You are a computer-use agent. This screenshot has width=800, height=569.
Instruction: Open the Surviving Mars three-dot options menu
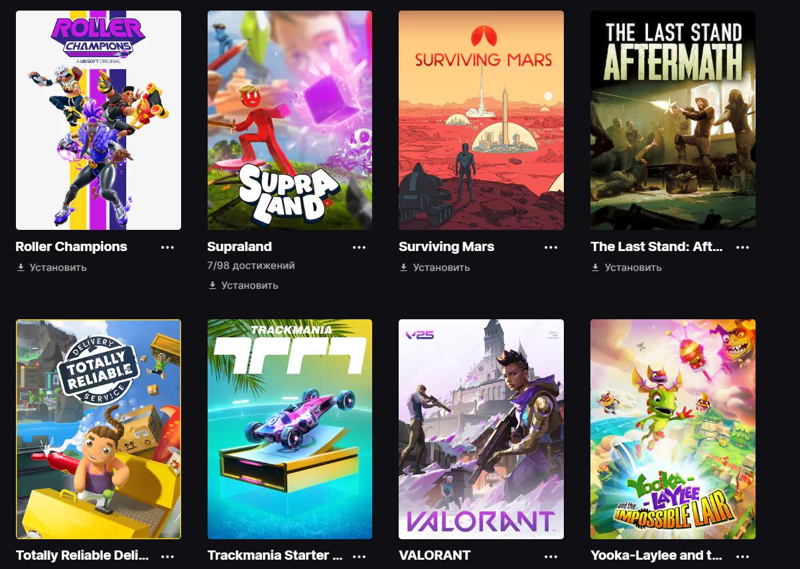click(551, 247)
